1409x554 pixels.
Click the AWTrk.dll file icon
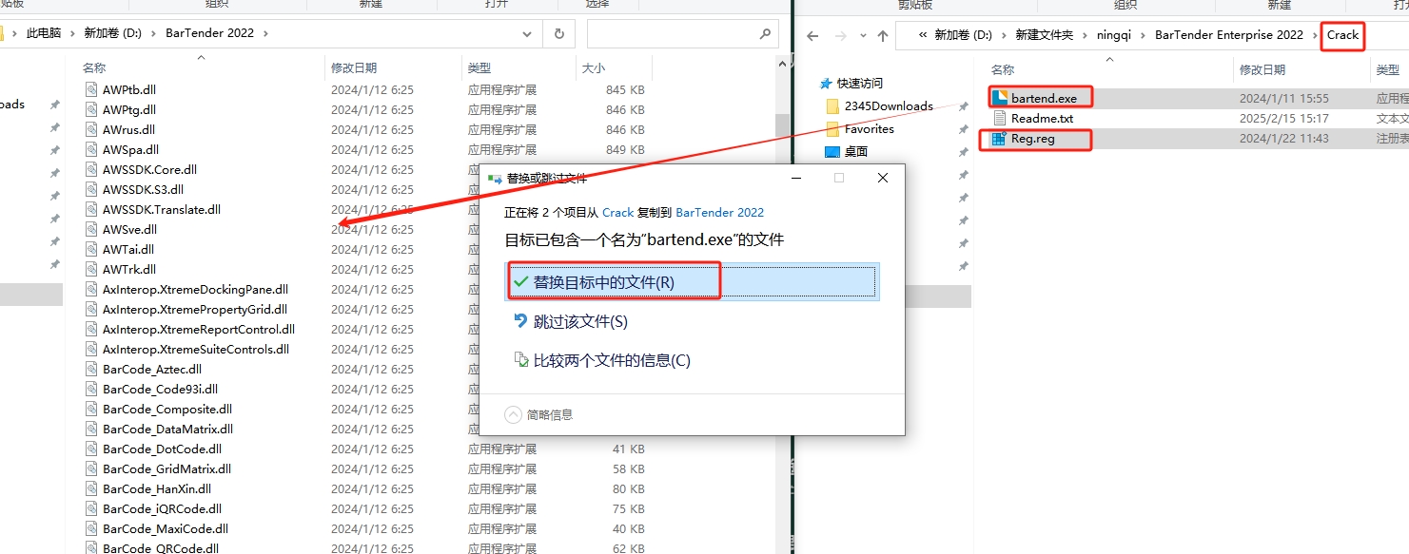point(91,269)
